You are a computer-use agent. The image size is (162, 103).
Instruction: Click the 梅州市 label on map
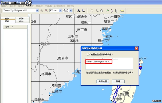(x=46, y=74)
